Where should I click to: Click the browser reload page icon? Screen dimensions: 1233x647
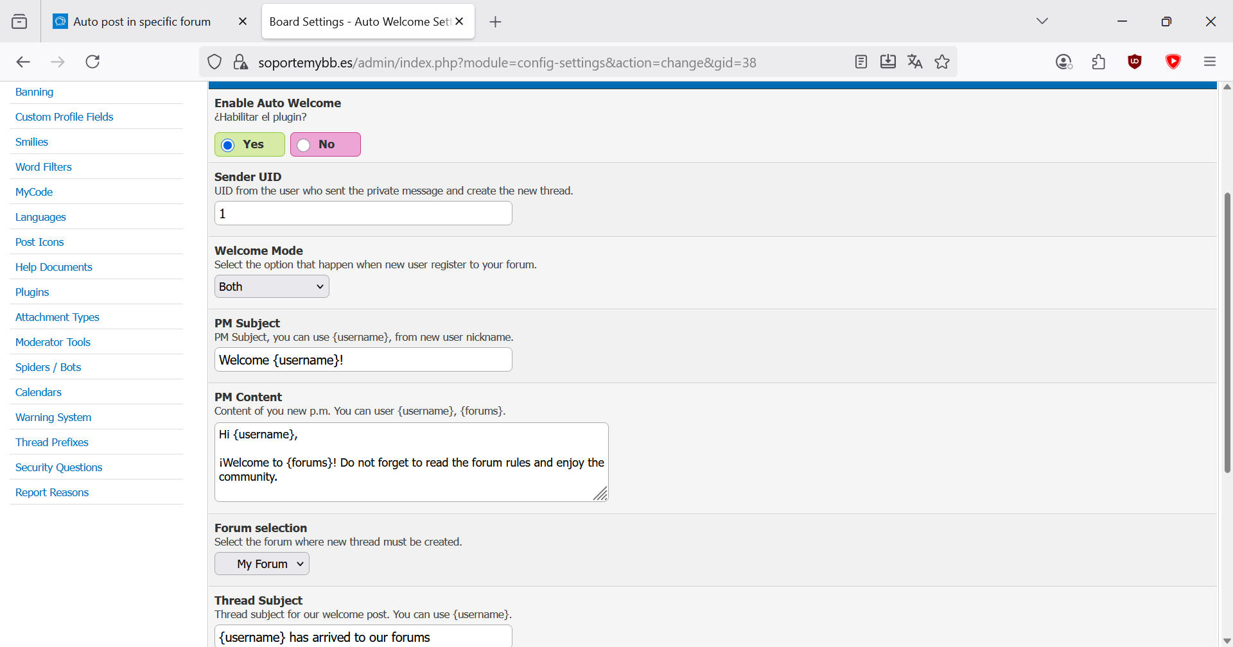[92, 62]
